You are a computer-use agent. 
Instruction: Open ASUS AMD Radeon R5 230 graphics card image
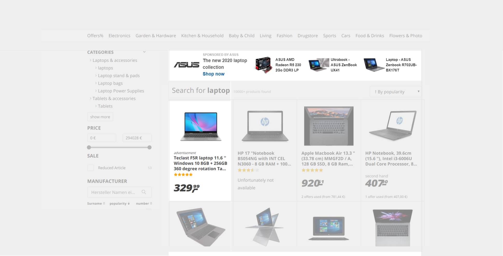(264, 65)
